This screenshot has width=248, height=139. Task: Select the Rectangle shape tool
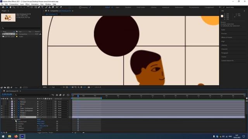[x=36, y=7]
